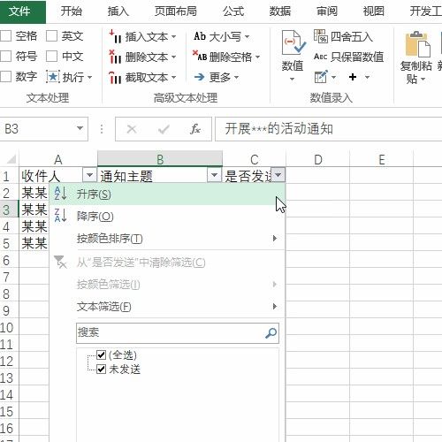Click the formula bar text field
The width and height of the screenshot is (442, 442).
329,129
